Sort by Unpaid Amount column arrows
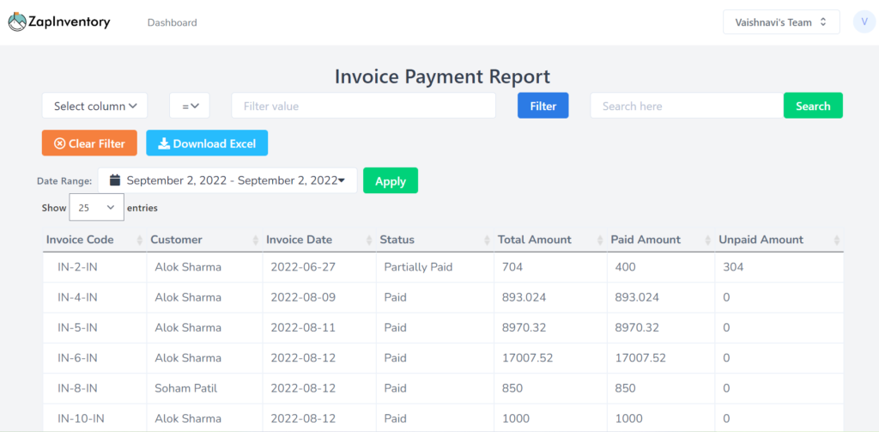The image size is (879, 432). [837, 240]
